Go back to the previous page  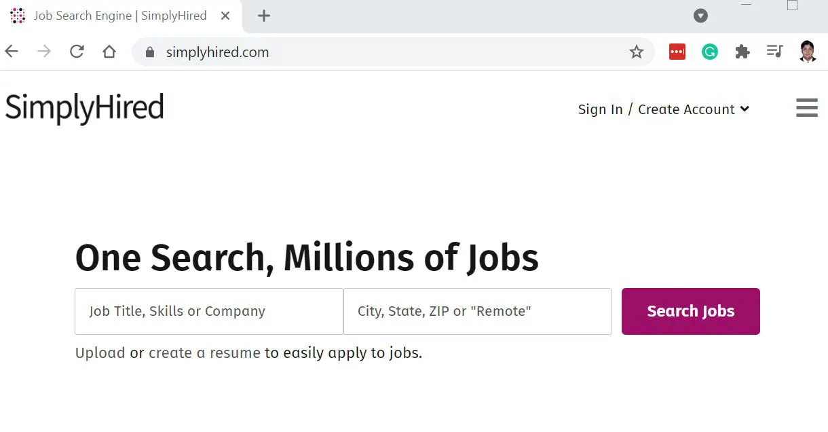click(x=12, y=52)
